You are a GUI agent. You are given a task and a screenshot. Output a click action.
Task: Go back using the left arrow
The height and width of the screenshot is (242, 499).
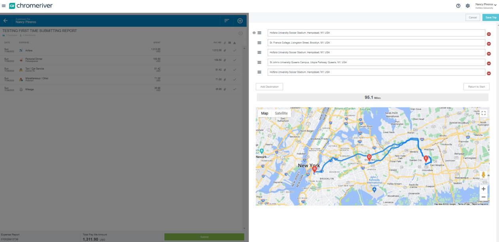click(x=6, y=21)
